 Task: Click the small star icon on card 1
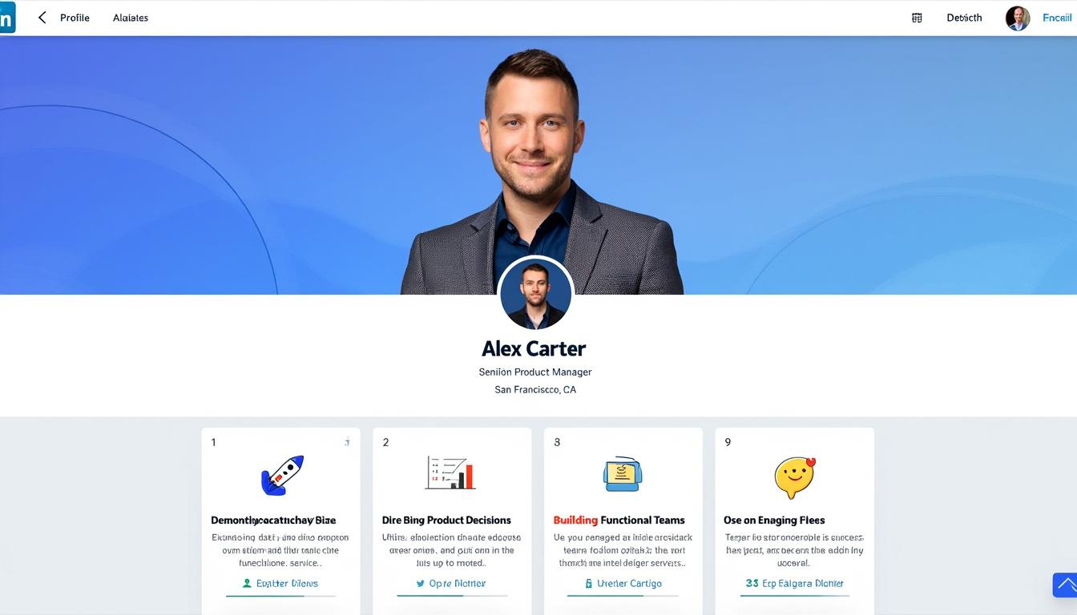[347, 442]
